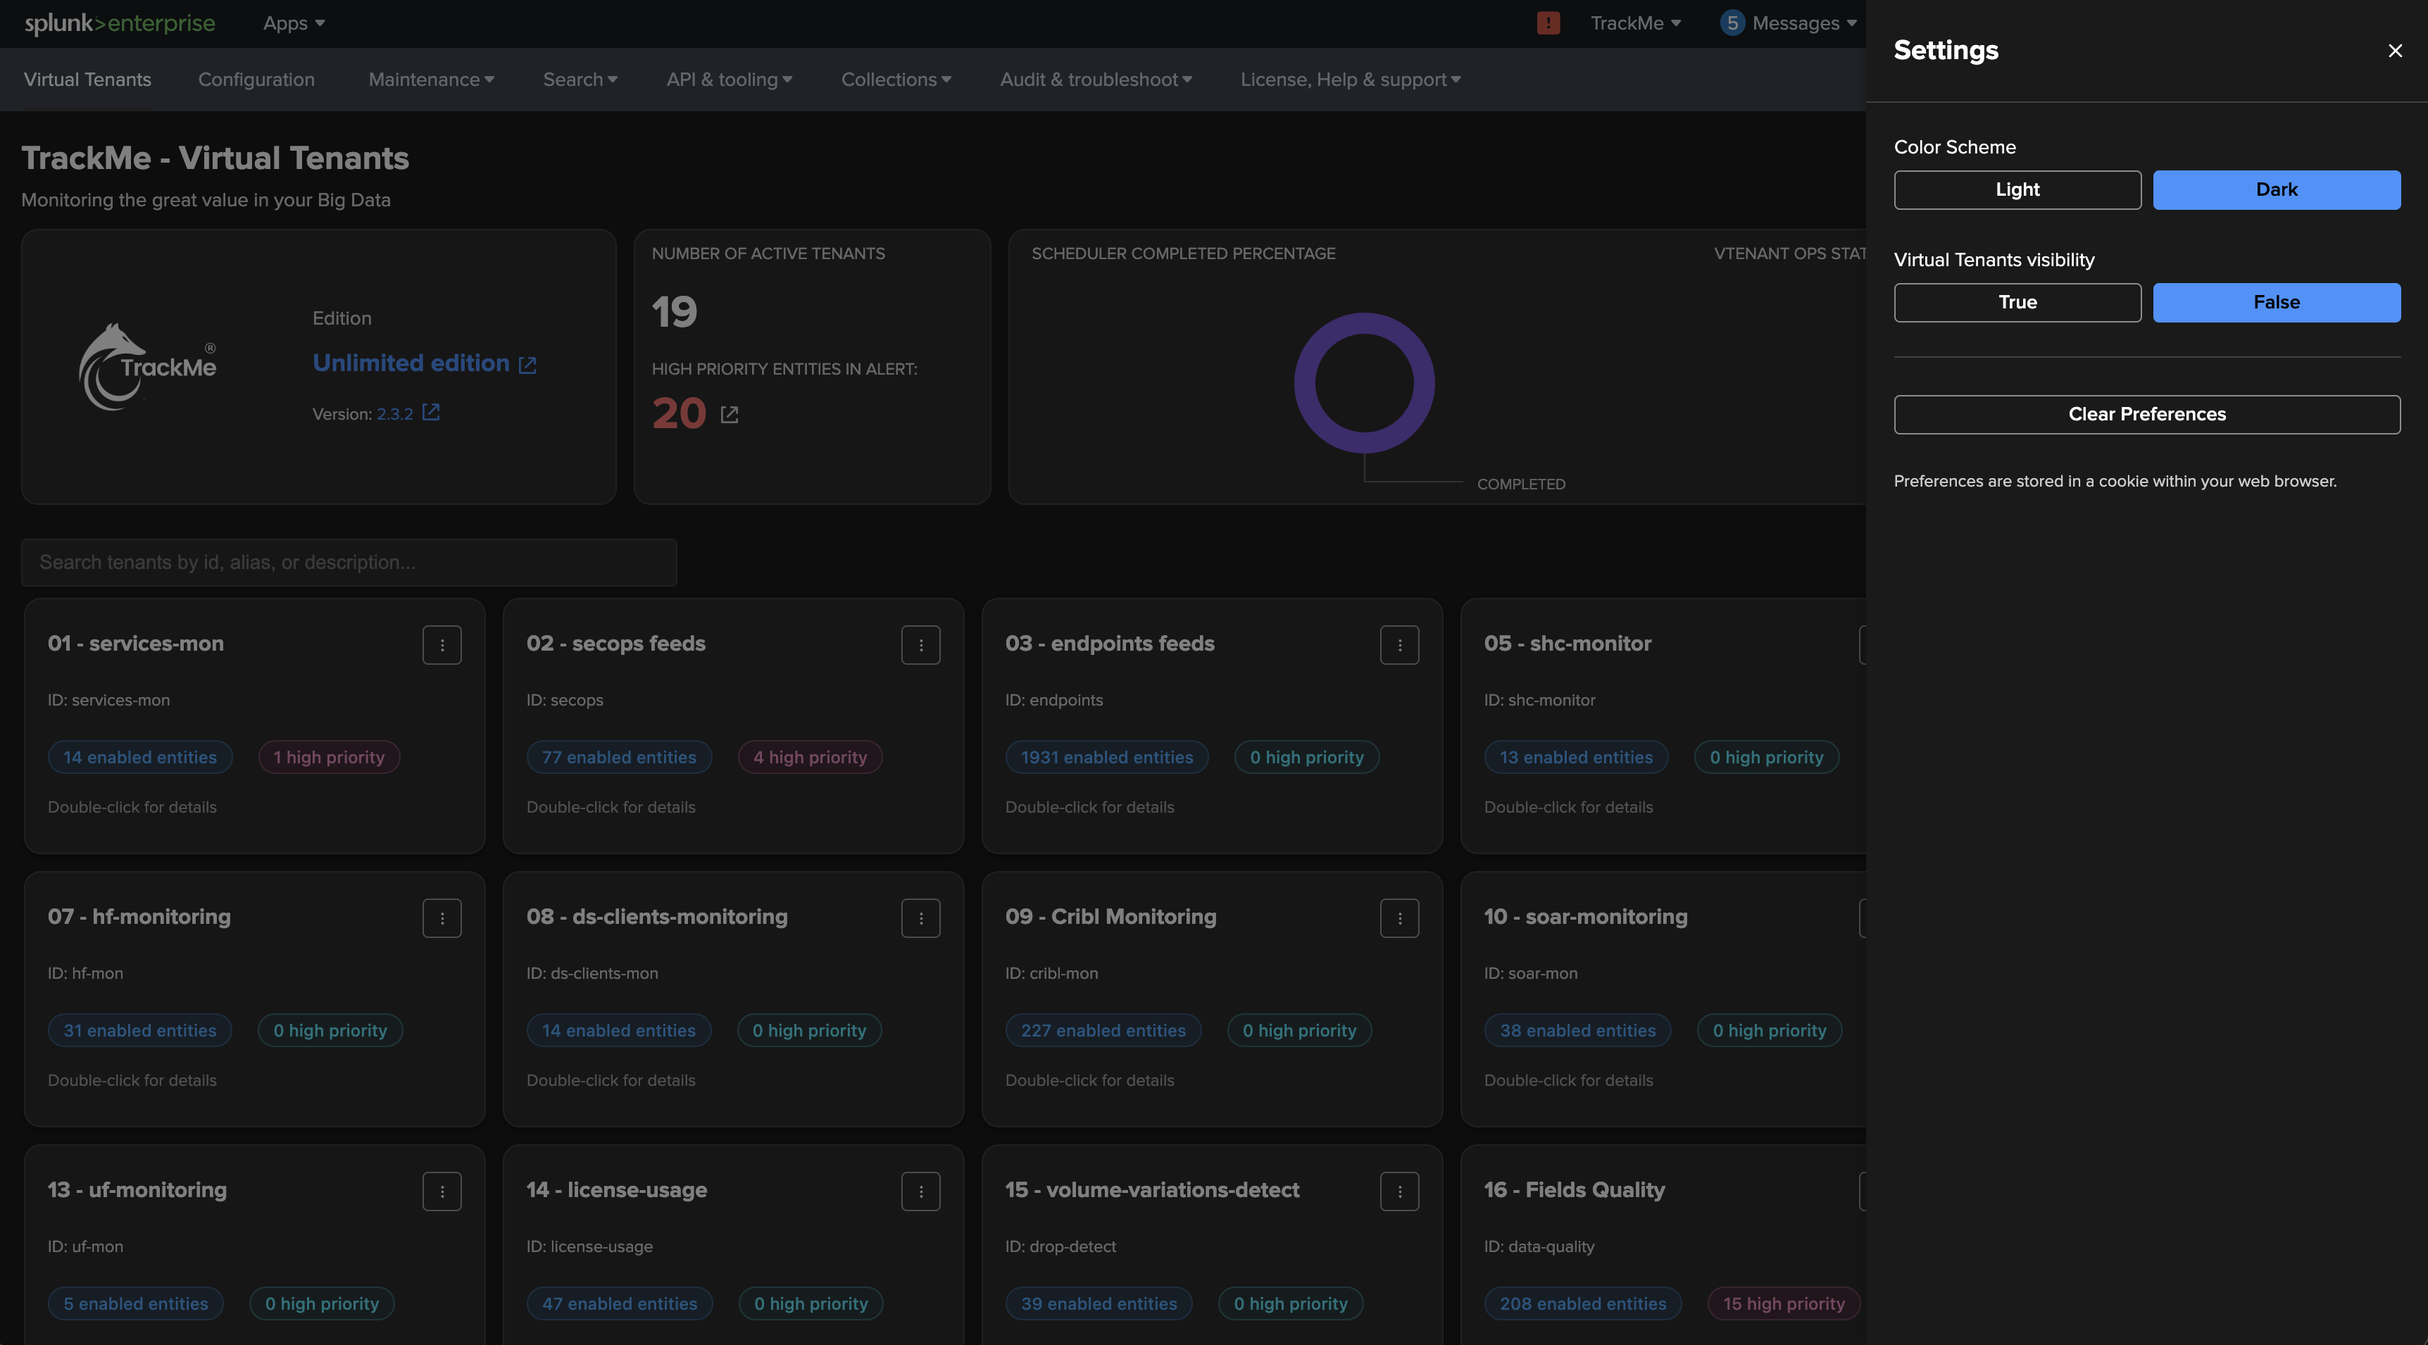Open kebab menu on 02 - secops feeds card
Image resolution: width=2428 pixels, height=1345 pixels.
[920, 645]
